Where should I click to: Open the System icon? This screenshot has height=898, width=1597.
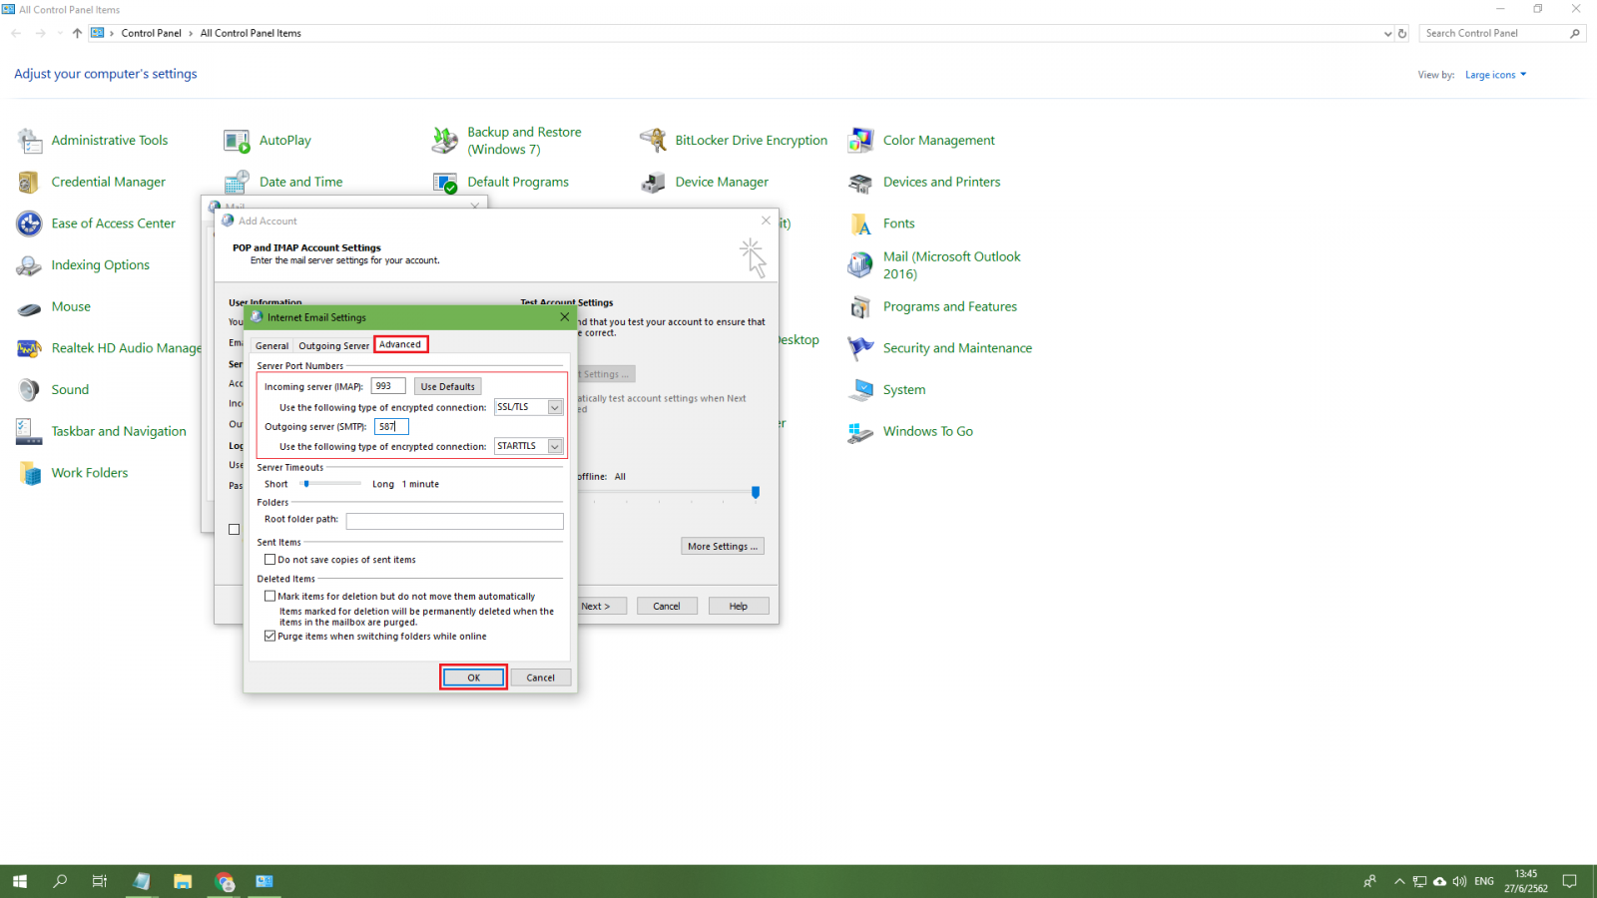tap(860, 390)
